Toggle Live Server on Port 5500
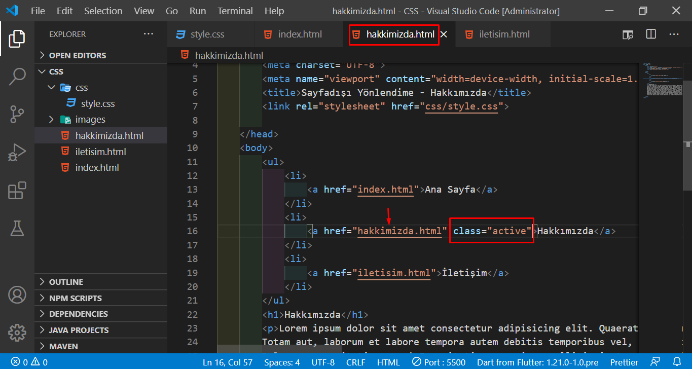Viewport: 692px width, 369px height. coord(438,362)
